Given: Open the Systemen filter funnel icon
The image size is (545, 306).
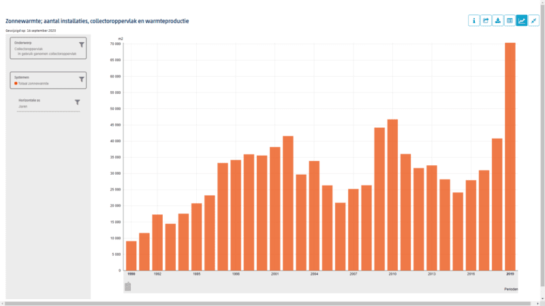Looking at the screenshot, I should click(81, 80).
